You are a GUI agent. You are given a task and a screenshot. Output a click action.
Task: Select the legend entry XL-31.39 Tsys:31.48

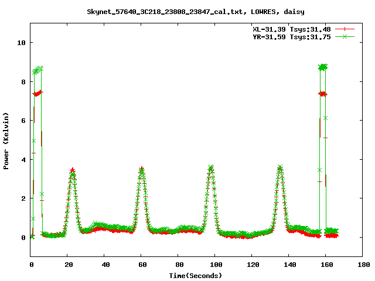[292, 29]
